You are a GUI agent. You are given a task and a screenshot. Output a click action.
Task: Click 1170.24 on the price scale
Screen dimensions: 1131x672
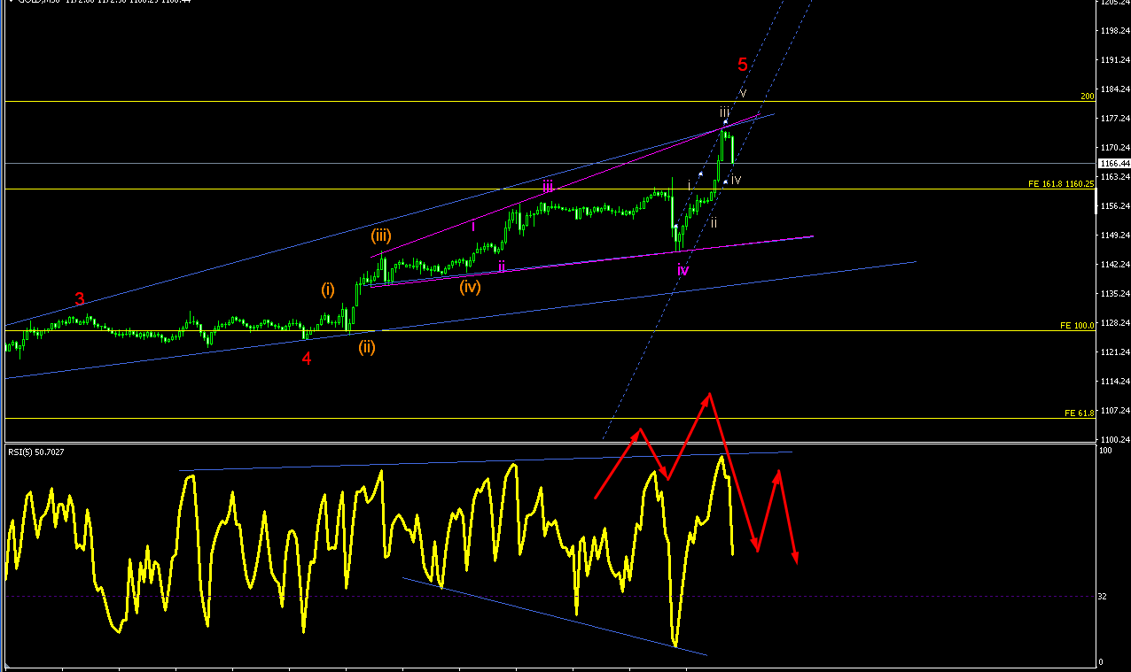tap(1114, 148)
